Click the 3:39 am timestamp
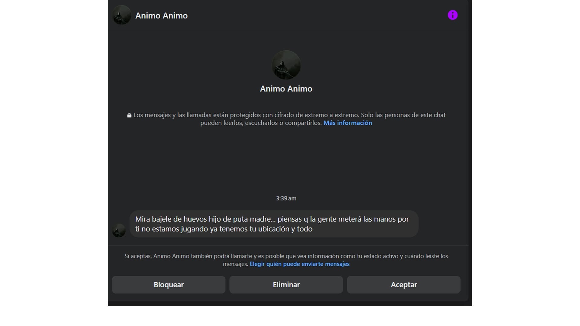The image size is (580, 326). (x=286, y=198)
